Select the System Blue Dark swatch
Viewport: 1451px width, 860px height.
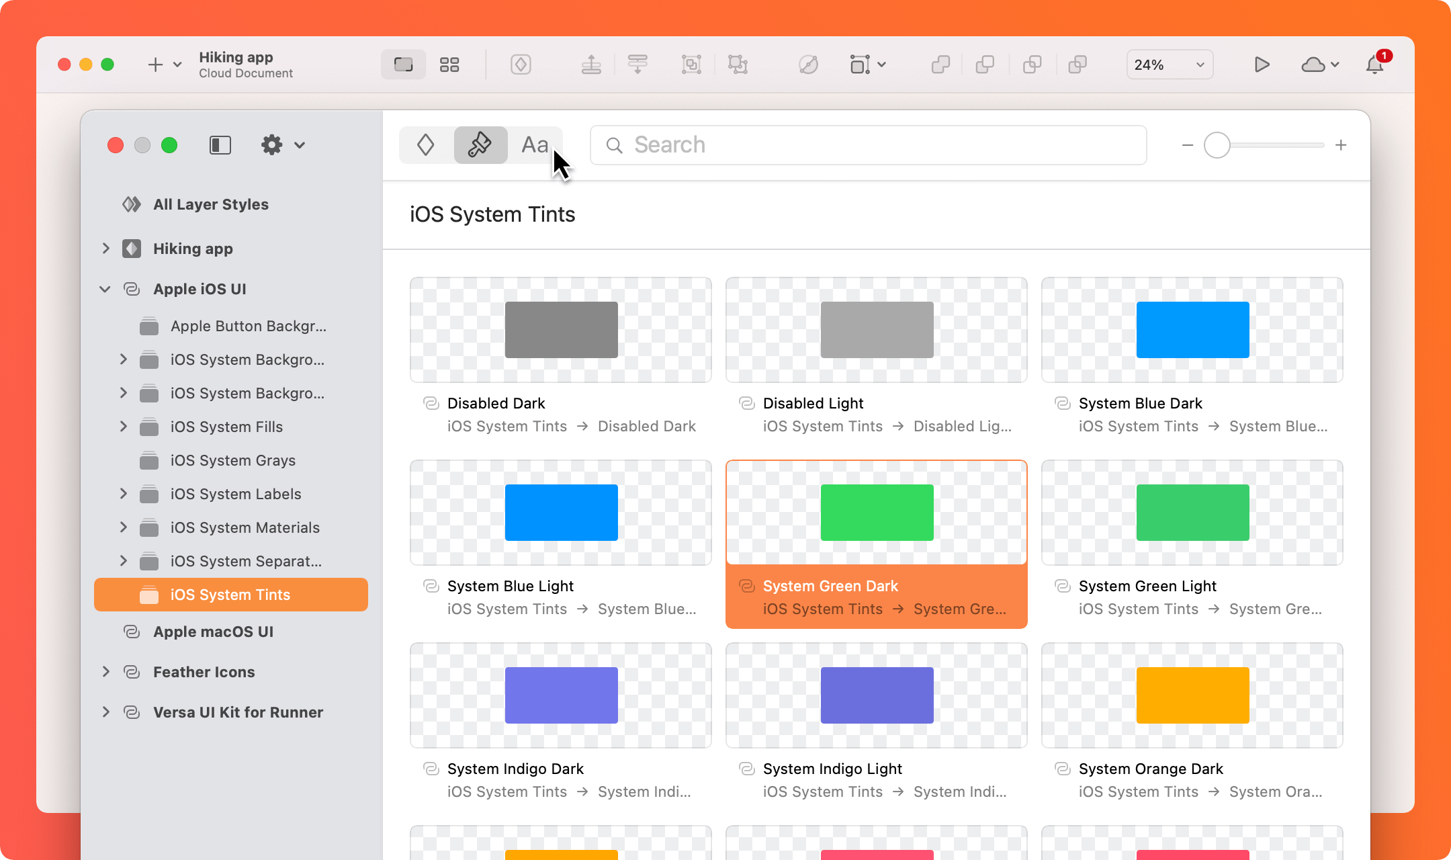1192,330
